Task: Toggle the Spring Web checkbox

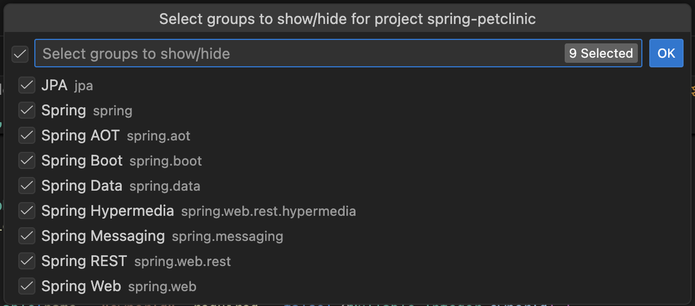Action: 27,286
